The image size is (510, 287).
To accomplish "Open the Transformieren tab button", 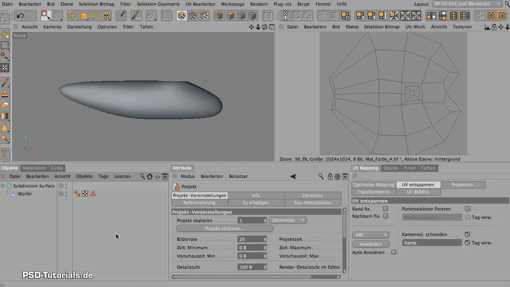I will coord(374,192).
